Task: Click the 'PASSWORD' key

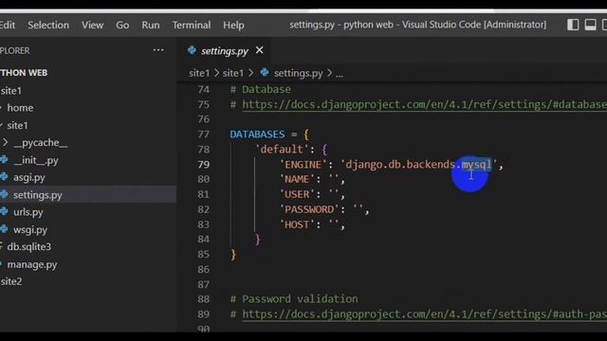Action: click(309, 209)
